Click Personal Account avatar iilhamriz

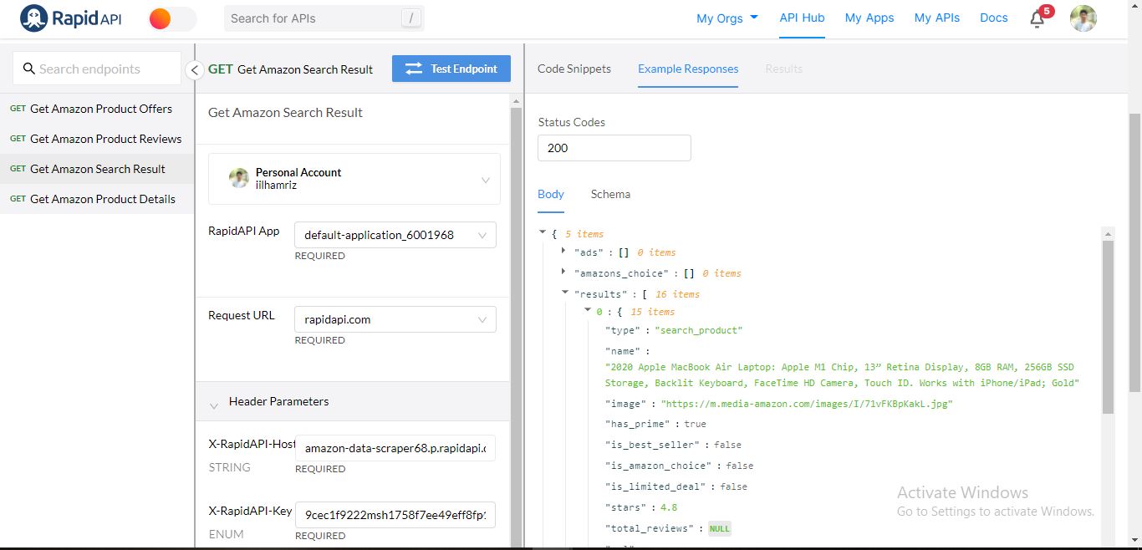click(x=239, y=178)
